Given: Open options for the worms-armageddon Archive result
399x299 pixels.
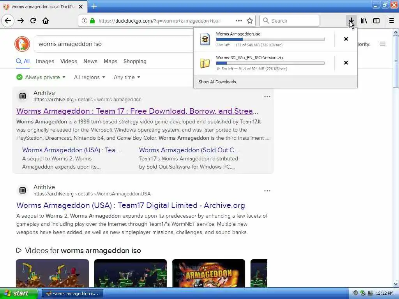Looking at the screenshot, I should click(x=267, y=97).
